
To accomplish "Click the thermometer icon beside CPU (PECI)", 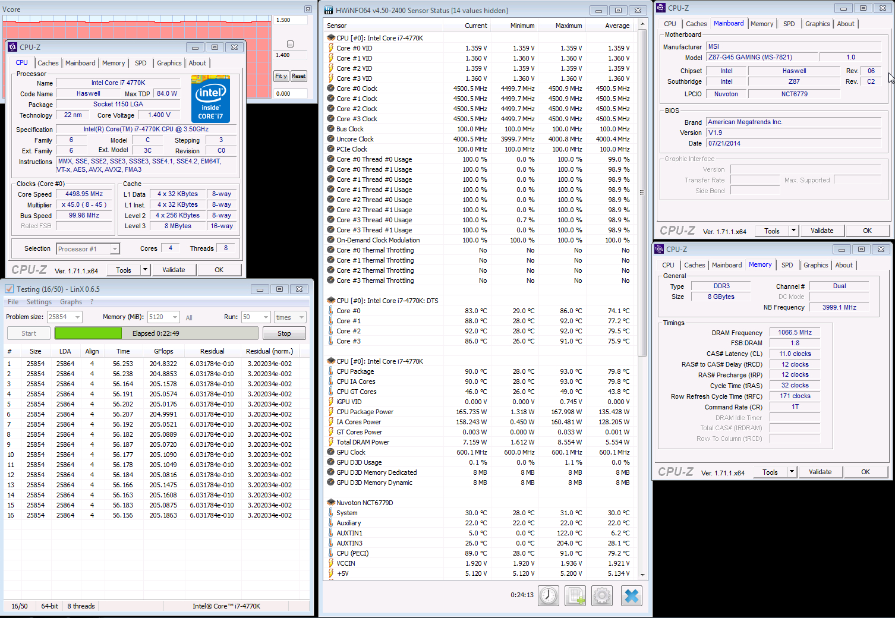I will point(331,553).
